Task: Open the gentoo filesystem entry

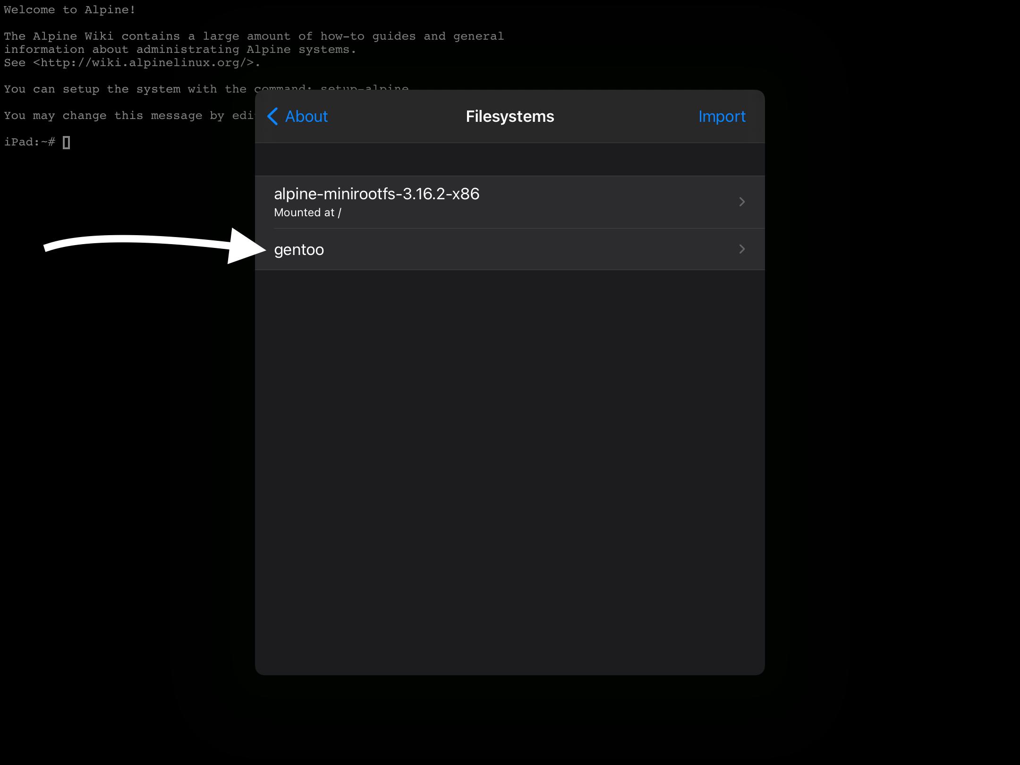Action: [510, 249]
